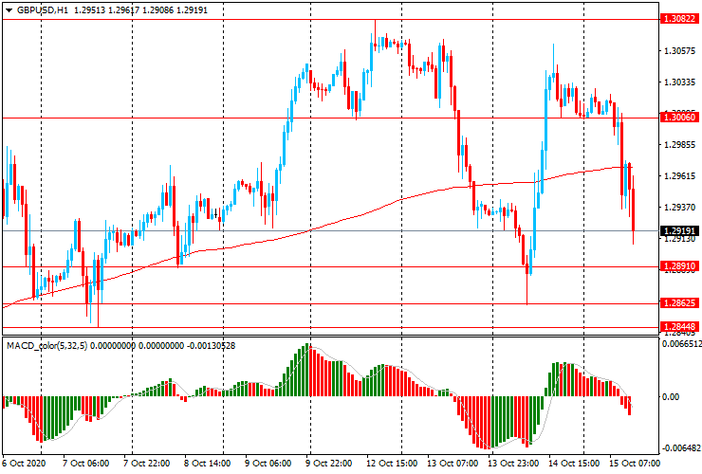
Task: Select the 7 Oct 22:00 time label
Action: [x=146, y=463]
